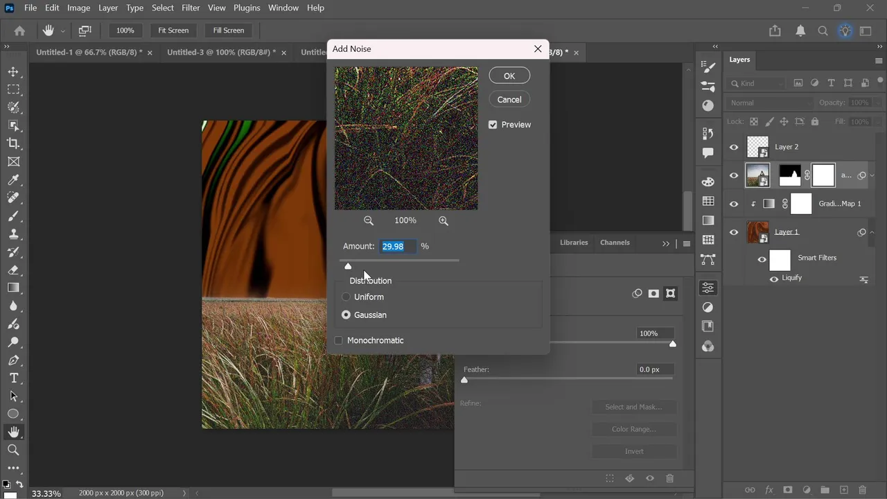This screenshot has height=499, width=887.
Task: Click the zoom out magnifier under preview
Action: pyautogui.click(x=369, y=221)
